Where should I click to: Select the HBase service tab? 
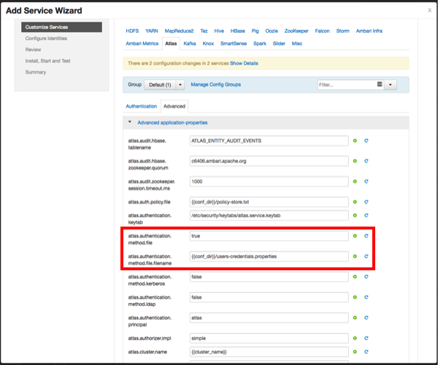[238, 31]
